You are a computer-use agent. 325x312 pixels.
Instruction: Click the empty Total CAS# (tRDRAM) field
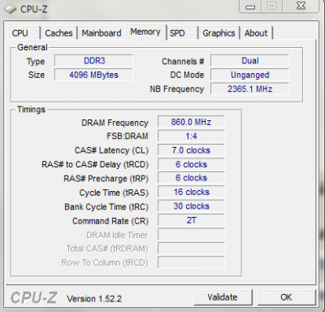click(191, 249)
